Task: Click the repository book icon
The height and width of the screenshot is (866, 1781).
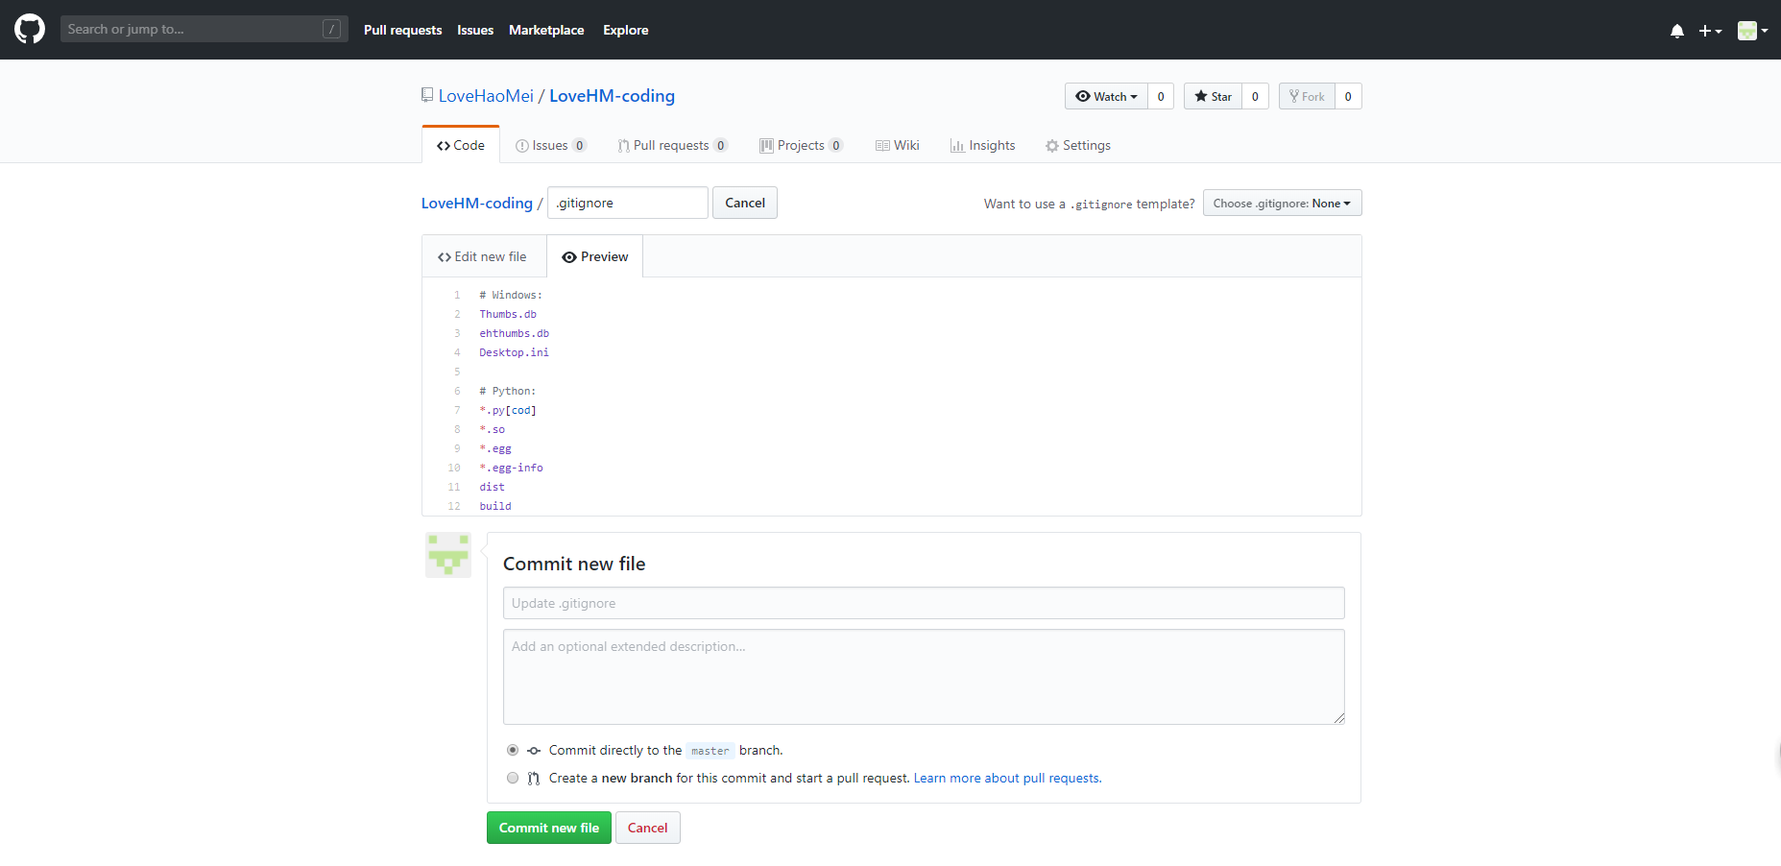Action: click(427, 95)
